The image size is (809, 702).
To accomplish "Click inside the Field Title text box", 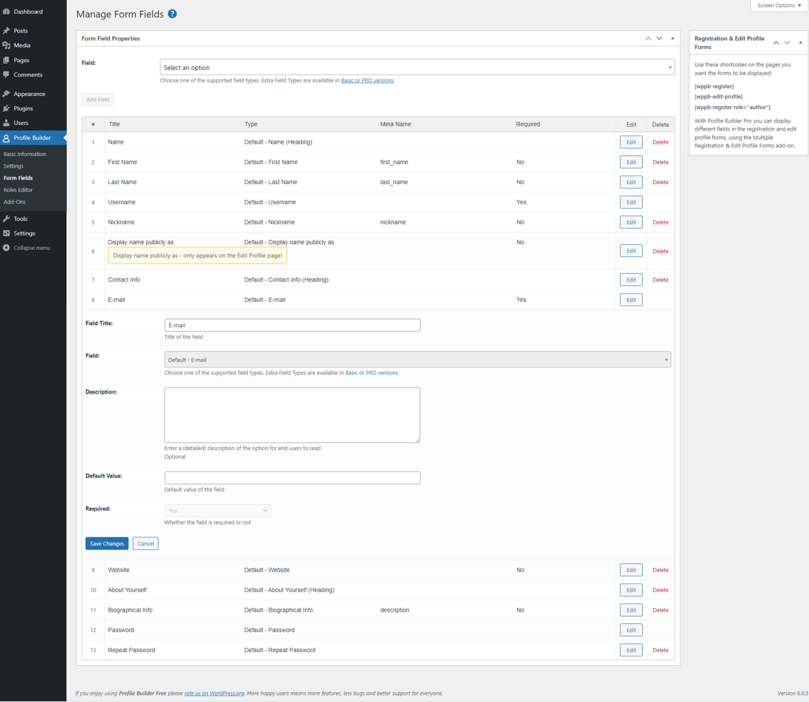I will click(292, 324).
